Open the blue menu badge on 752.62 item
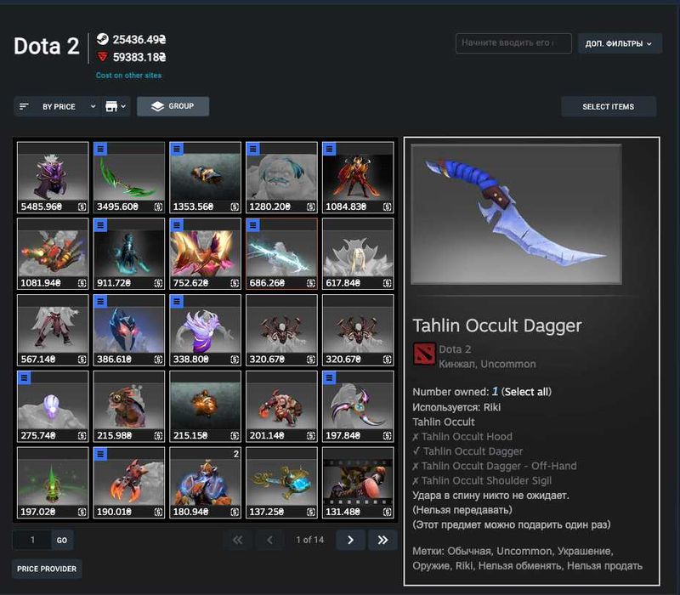The height and width of the screenshot is (595, 680). click(x=177, y=225)
